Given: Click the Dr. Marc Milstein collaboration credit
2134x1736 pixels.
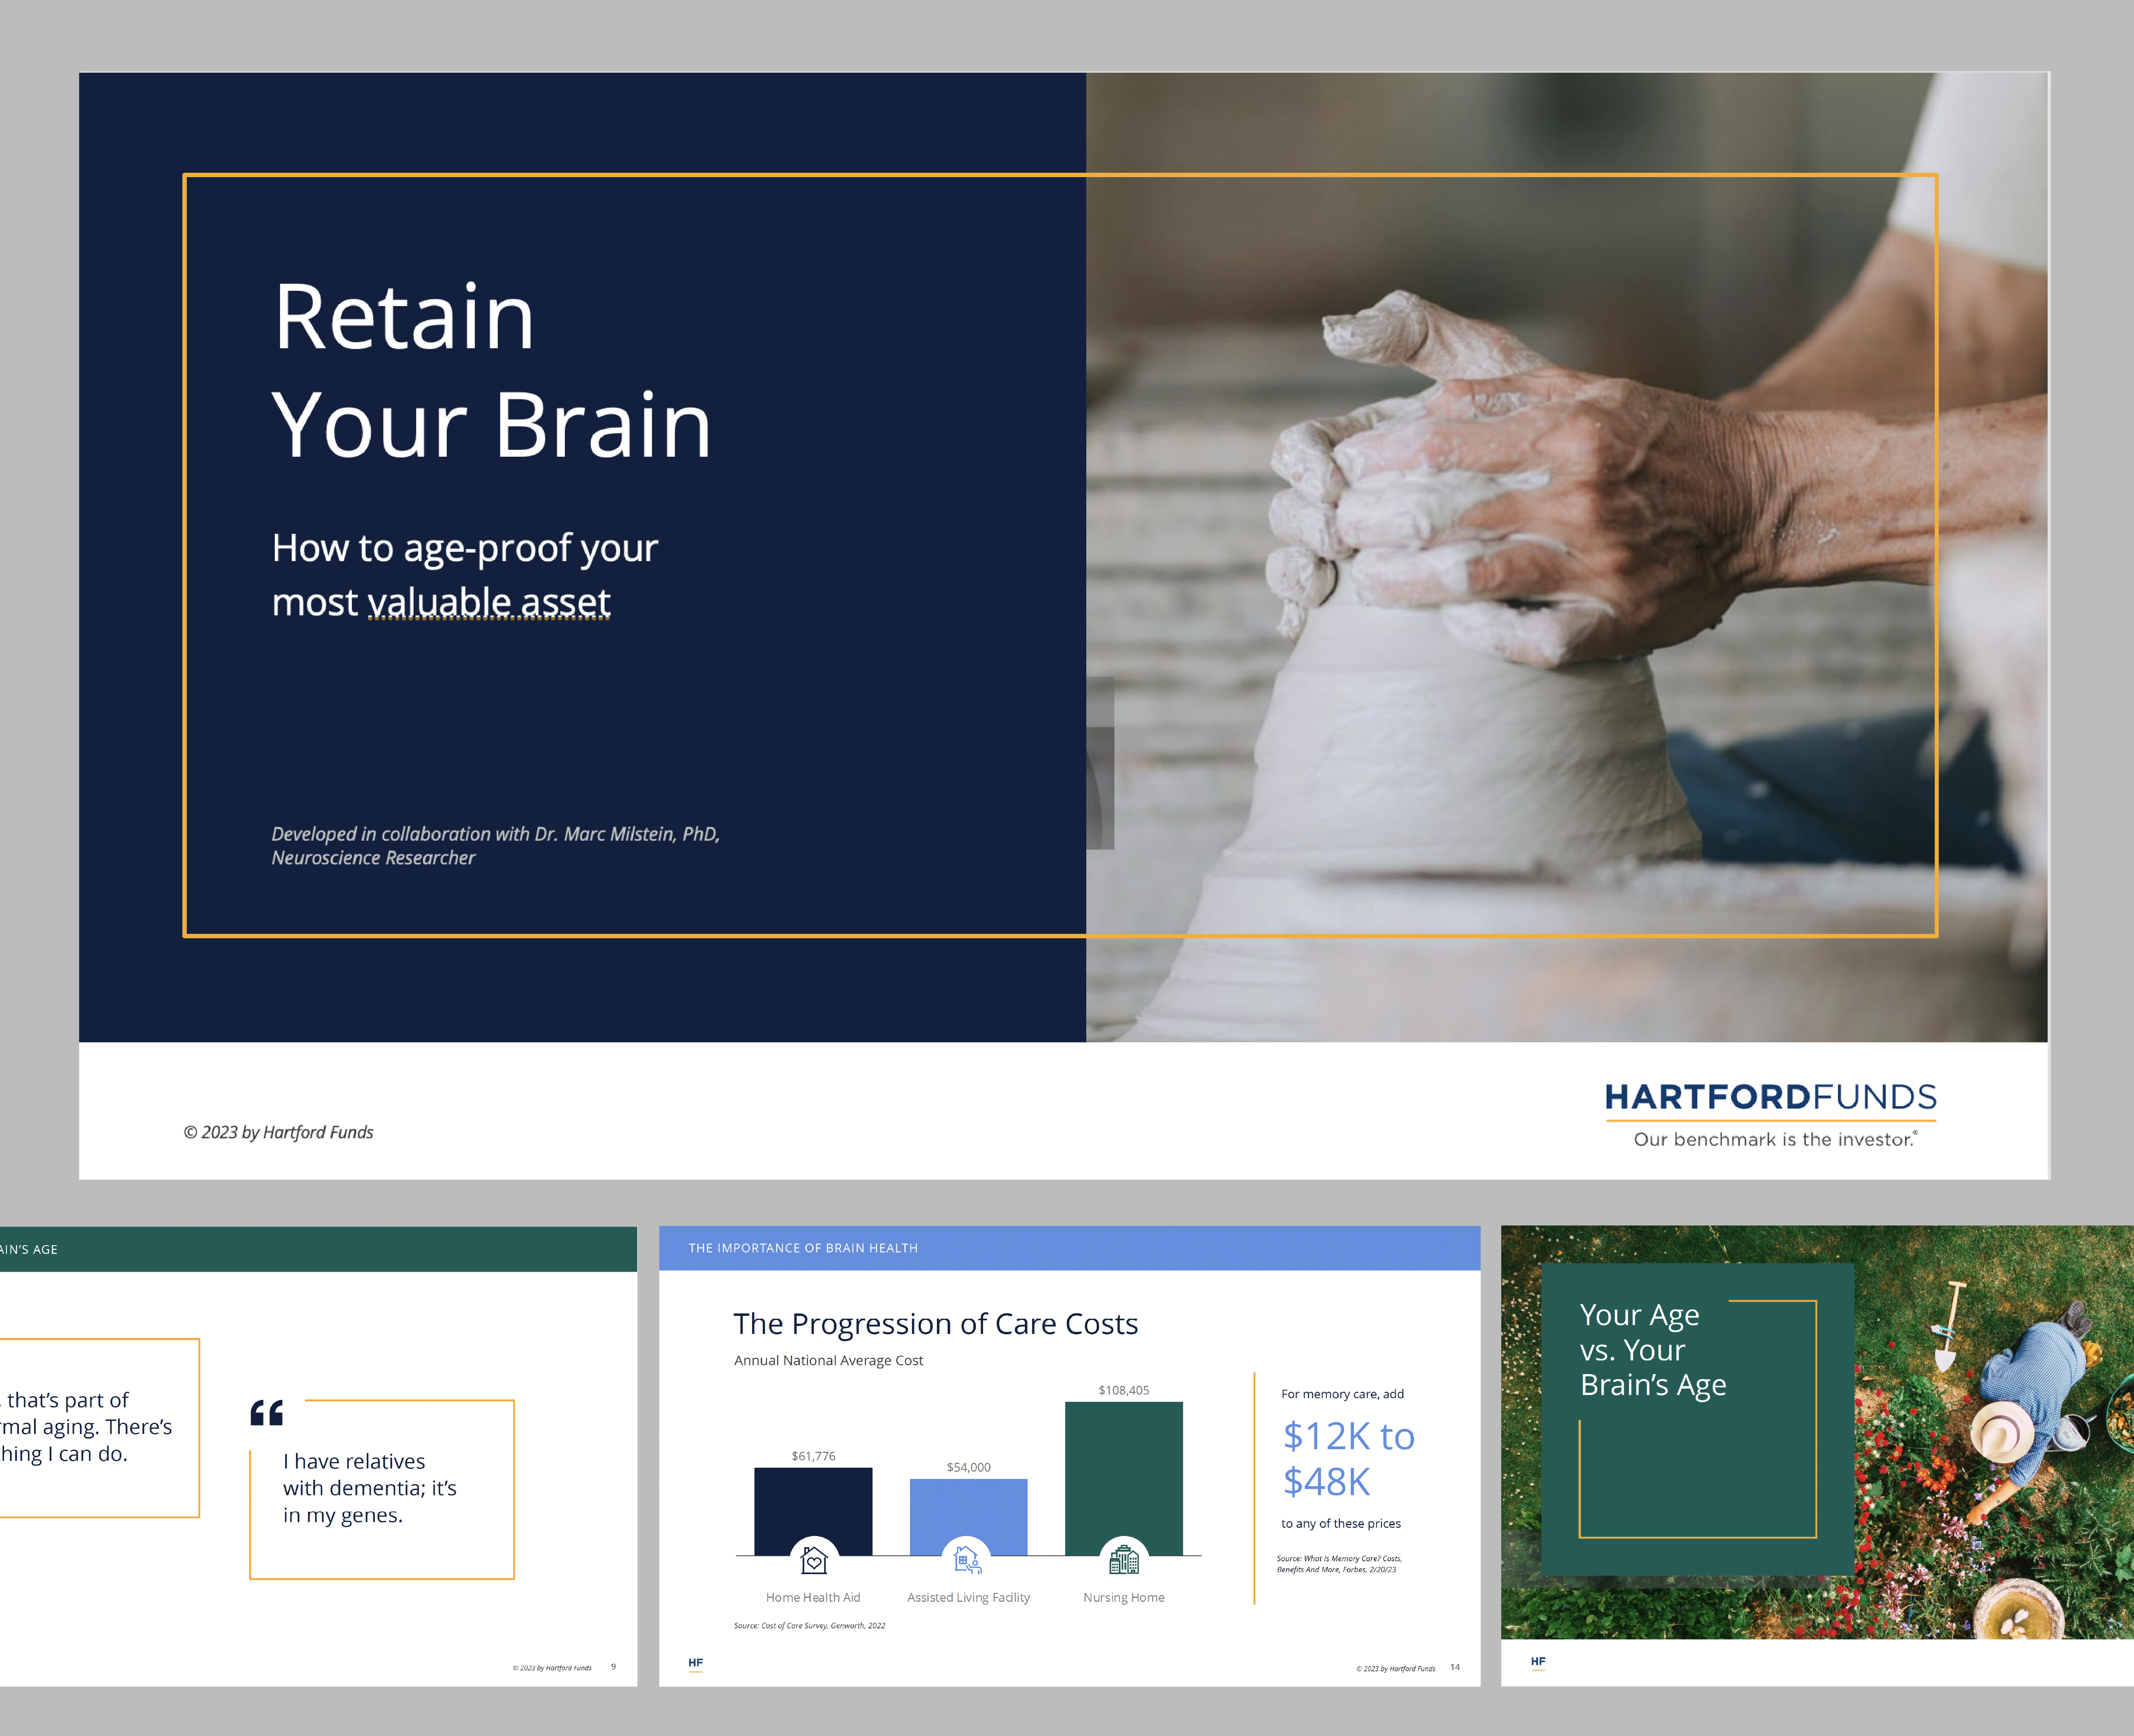Looking at the screenshot, I should pos(495,845).
